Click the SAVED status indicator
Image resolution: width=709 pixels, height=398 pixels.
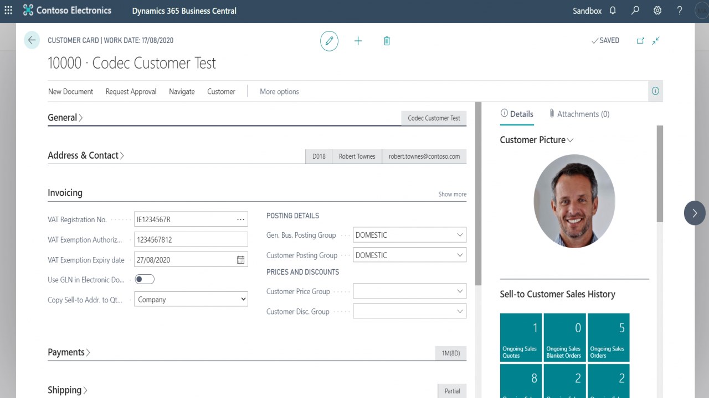pyautogui.click(x=605, y=41)
